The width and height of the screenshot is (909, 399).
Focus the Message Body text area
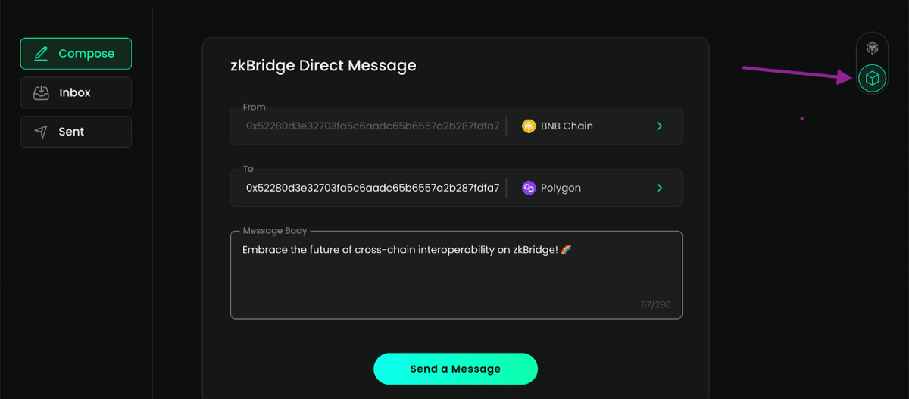coord(454,280)
